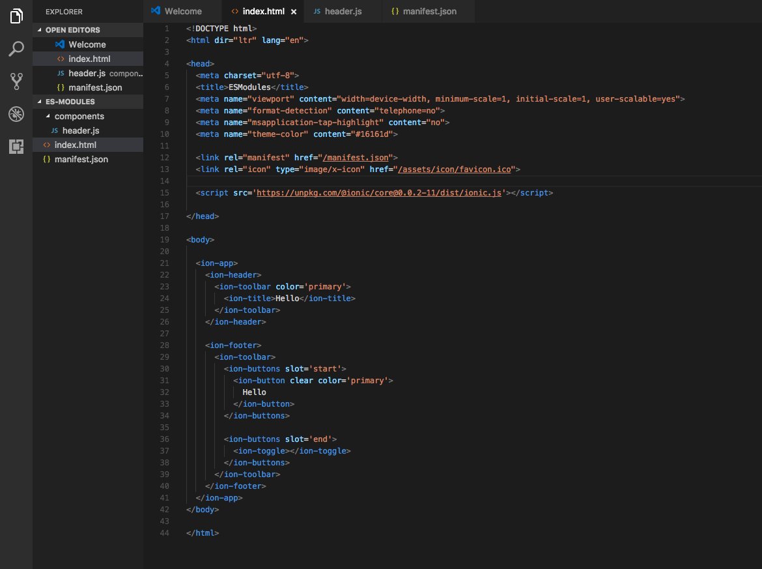Select index.html in the Open Editors list
762x569 pixels.
[88, 59]
